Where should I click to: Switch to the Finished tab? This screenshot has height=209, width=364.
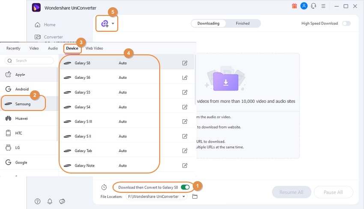(x=242, y=24)
